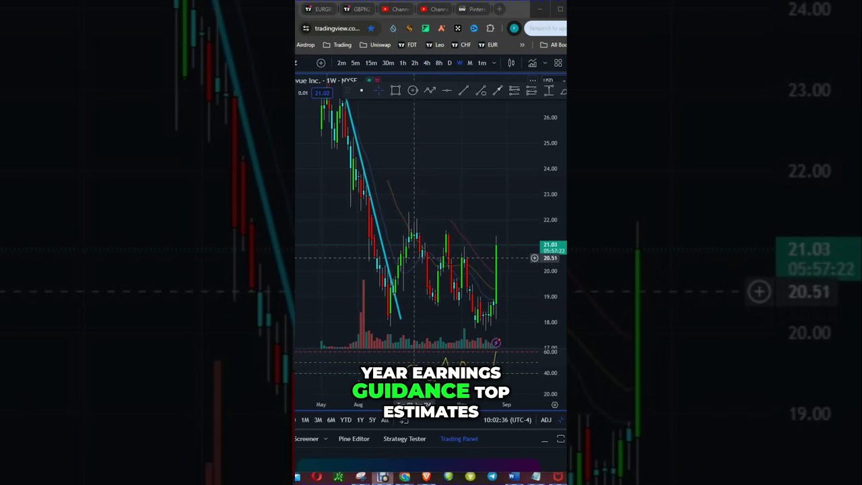The image size is (862, 485).
Task: Set date range to 6M
Action: click(x=331, y=420)
